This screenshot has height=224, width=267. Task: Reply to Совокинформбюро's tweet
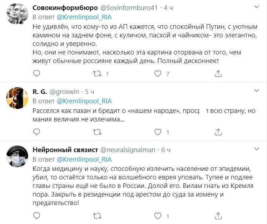tap(37, 74)
